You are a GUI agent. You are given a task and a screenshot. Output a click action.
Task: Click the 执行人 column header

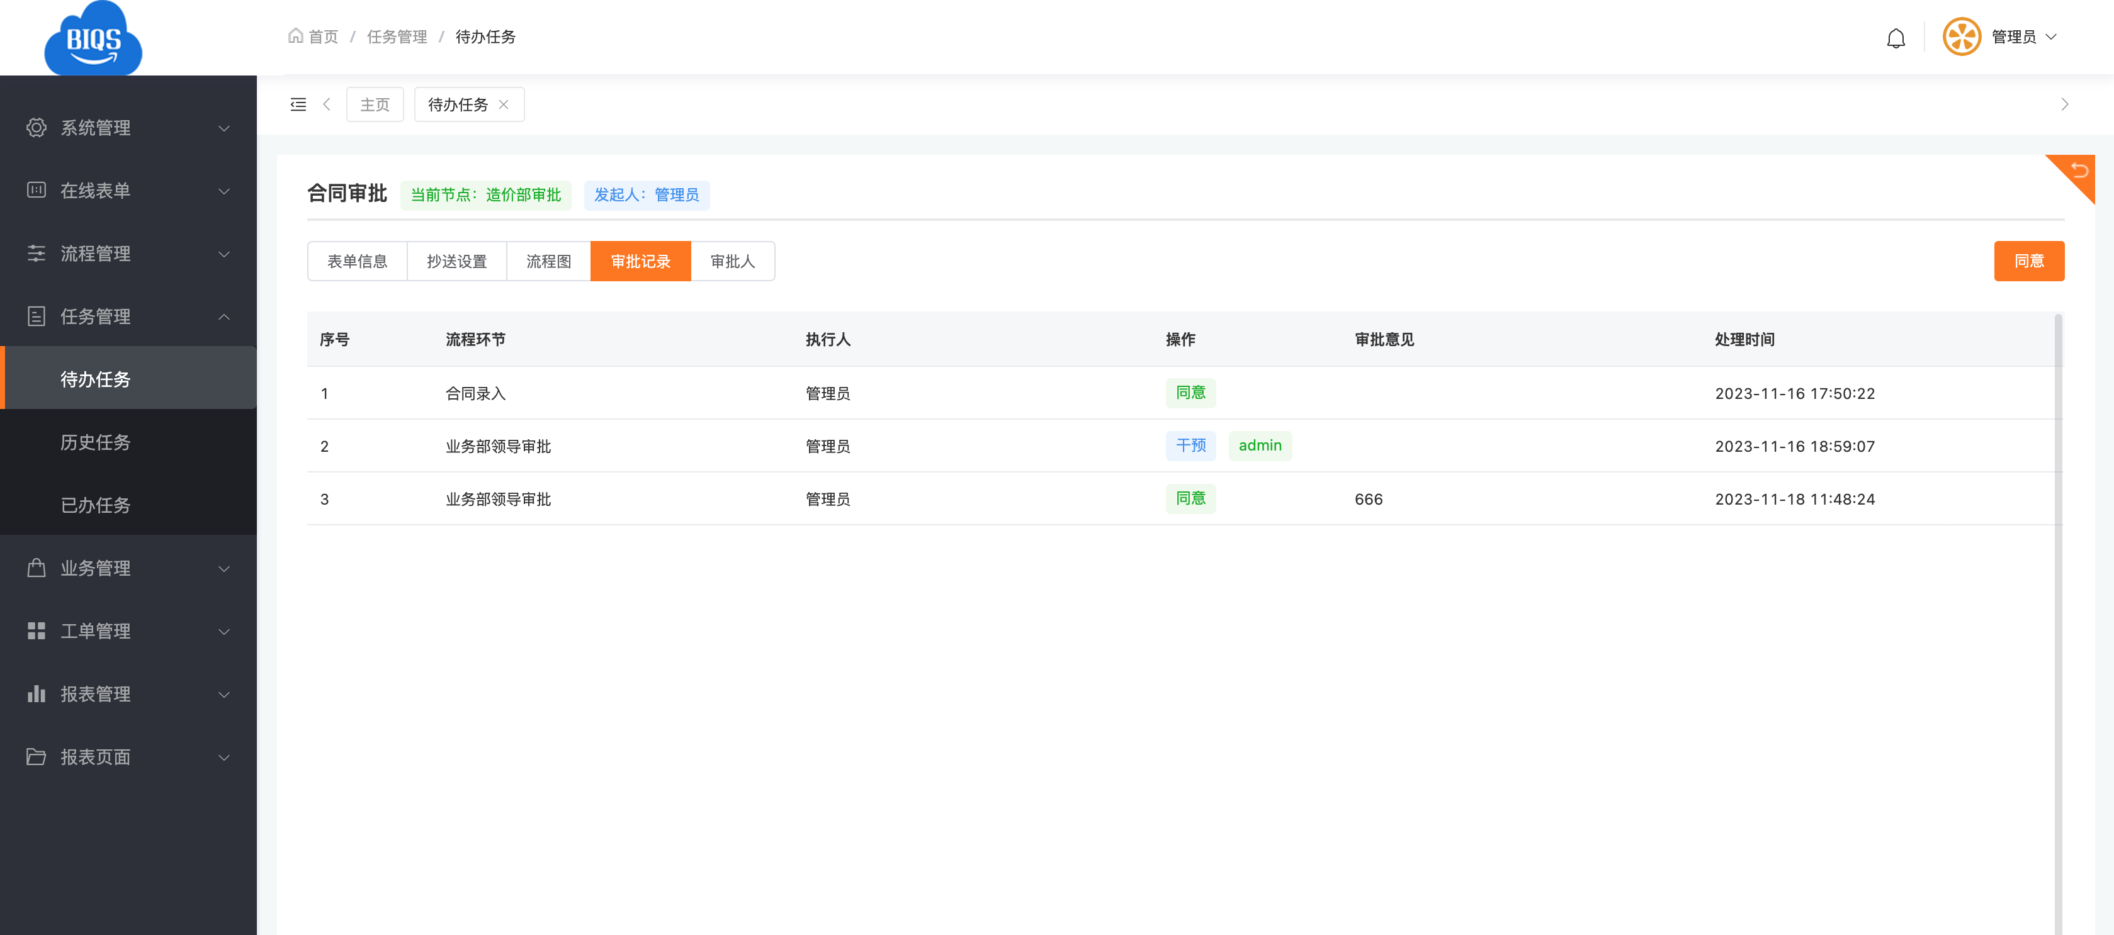tap(828, 340)
